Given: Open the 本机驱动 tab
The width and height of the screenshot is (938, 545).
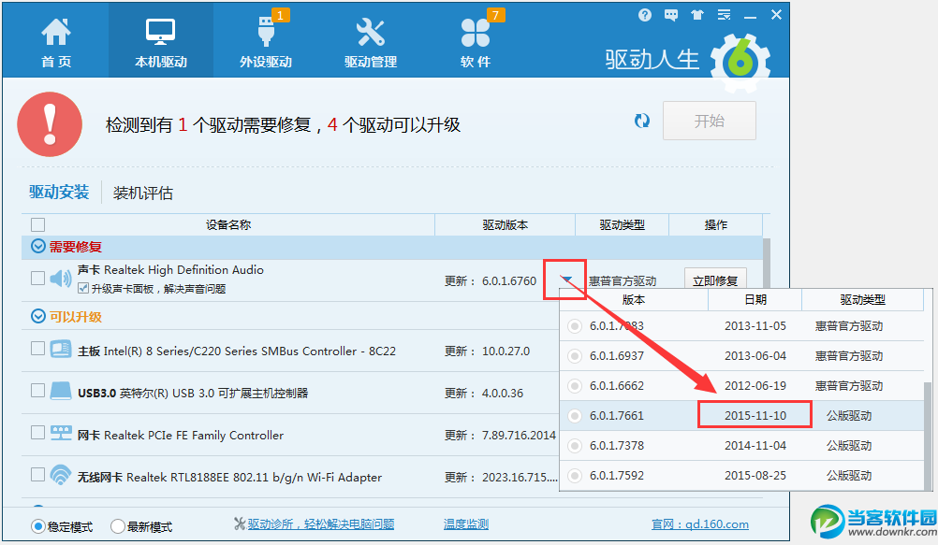Looking at the screenshot, I should [x=160, y=42].
